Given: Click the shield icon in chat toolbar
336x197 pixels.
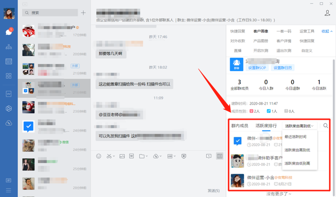Looking at the screenshot, I should 184,156.
